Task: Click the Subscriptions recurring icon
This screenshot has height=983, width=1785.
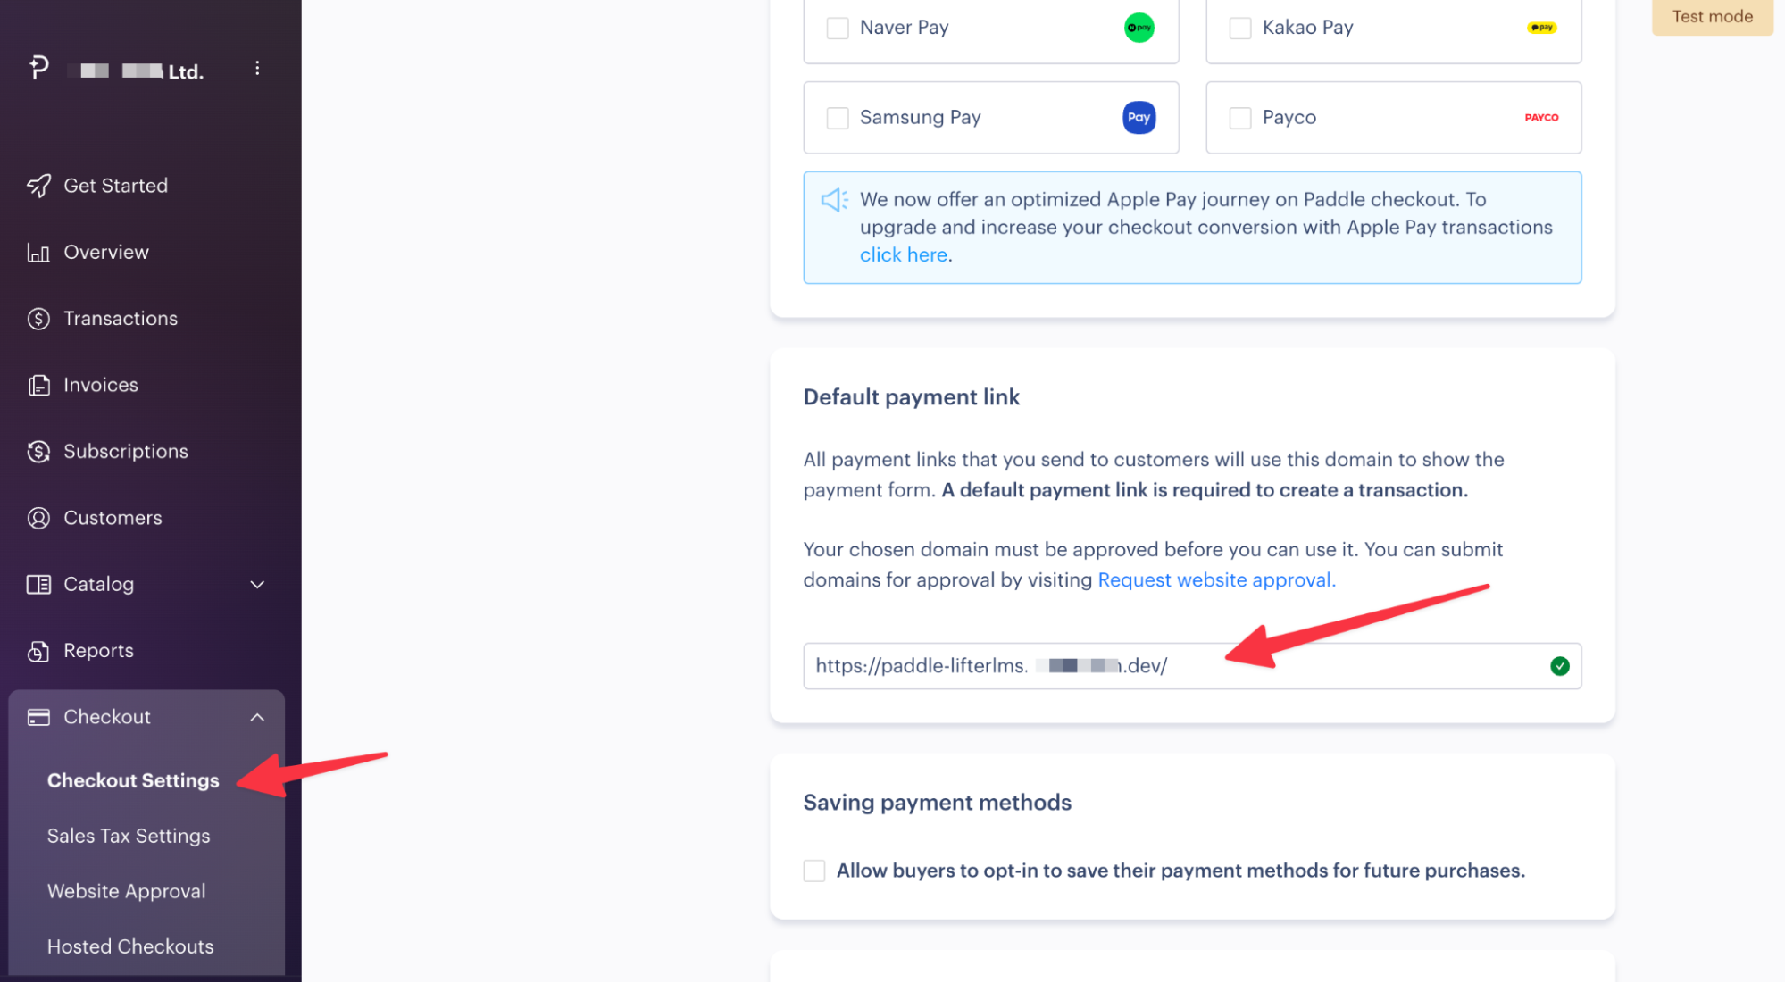Action: point(38,452)
